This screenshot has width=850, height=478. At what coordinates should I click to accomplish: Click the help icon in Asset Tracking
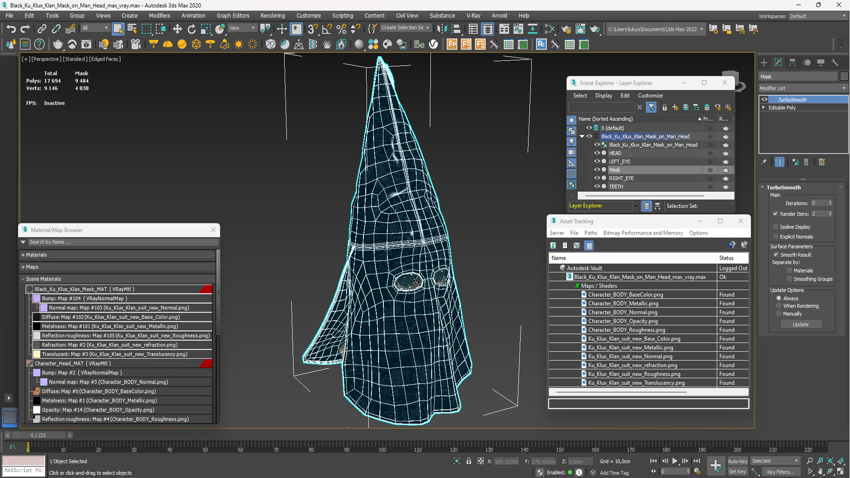tap(732, 245)
